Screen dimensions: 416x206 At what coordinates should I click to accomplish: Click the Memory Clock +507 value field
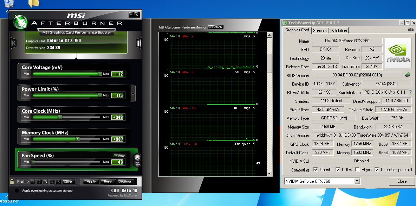click(x=117, y=139)
